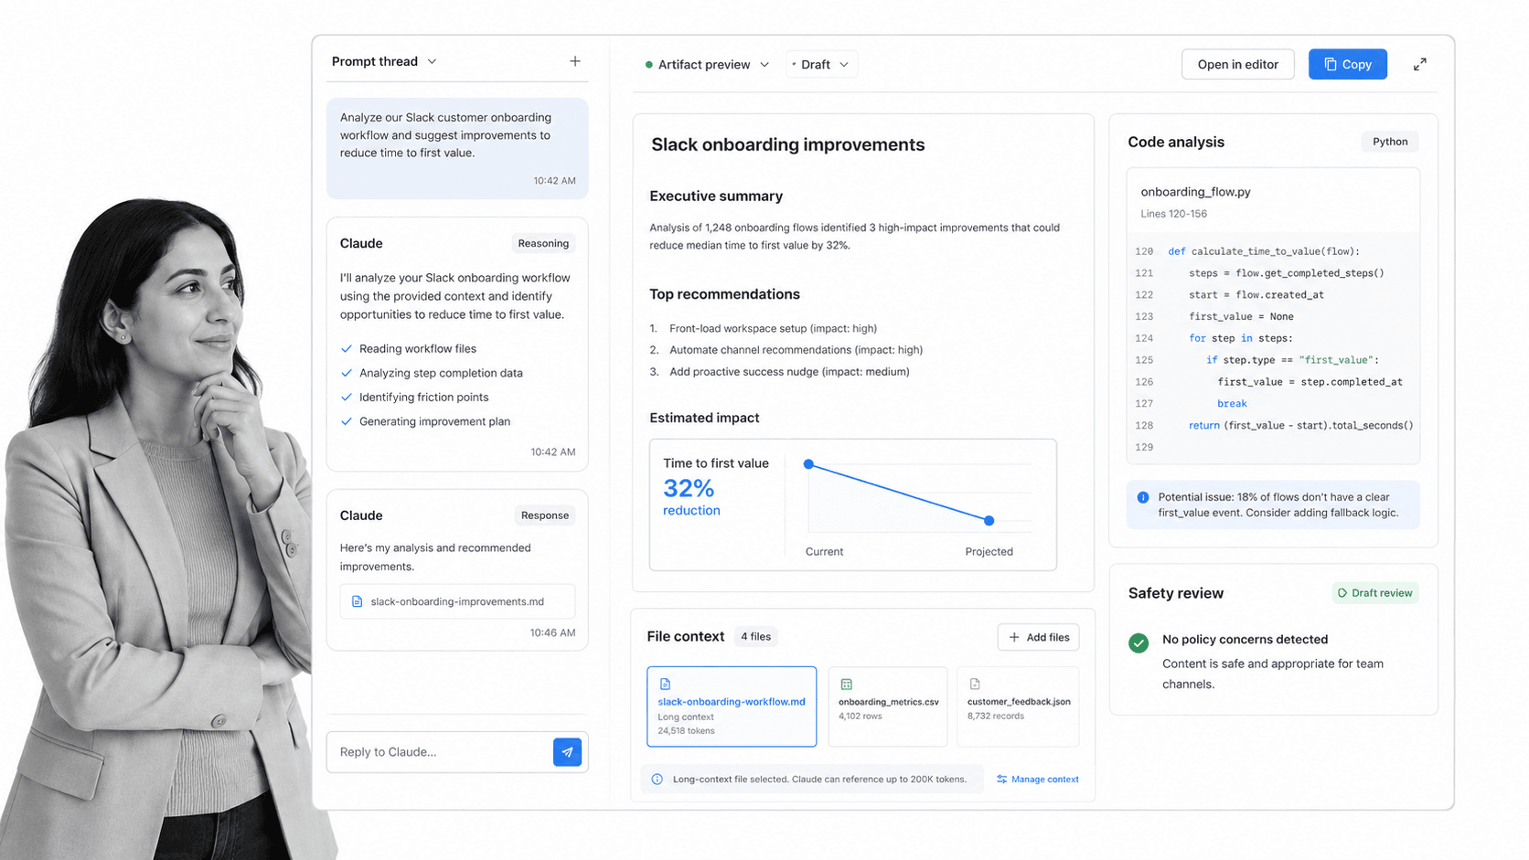Click the Reasoning tag on Claude message
Image resolution: width=1529 pixels, height=860 pixels.
click(x=543, y=243)
